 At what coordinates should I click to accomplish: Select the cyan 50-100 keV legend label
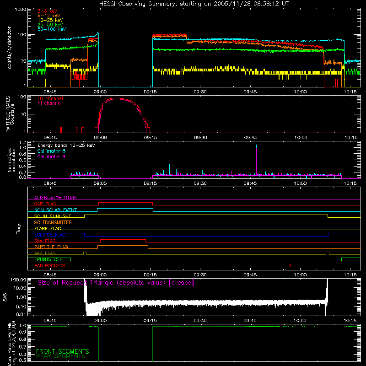click(52, 29)
